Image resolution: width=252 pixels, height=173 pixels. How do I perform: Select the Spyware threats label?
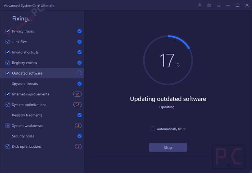tap(25, 84)
